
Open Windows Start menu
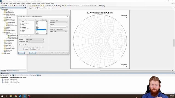click(x=2, y=96)
